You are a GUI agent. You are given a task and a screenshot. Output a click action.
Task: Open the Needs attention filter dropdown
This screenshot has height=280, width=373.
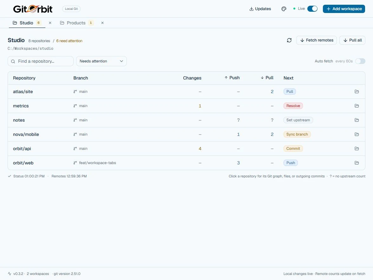click(101, 61)
